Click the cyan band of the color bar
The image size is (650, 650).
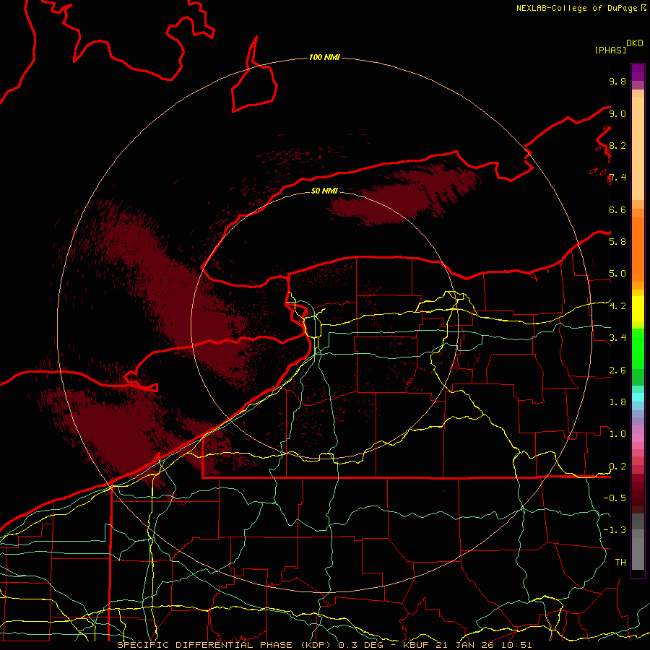(638, 396)
